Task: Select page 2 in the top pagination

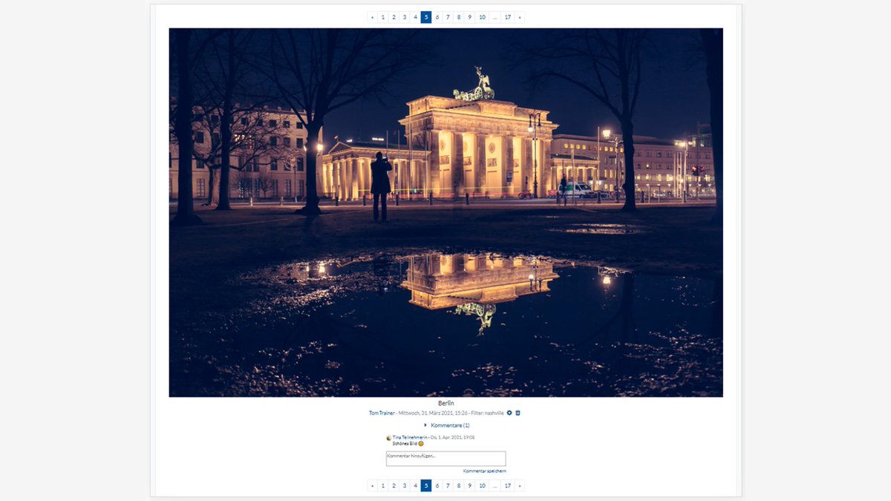Action: 394,17
